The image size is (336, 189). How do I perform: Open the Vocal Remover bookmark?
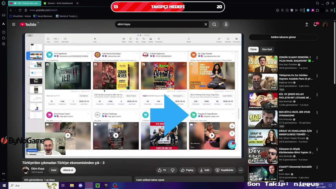click(43, 16)
